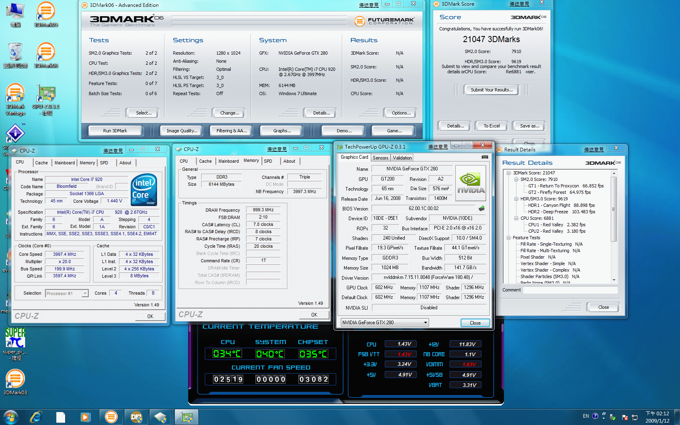This screenshot has width=680, height=425.
Task: Click the DF taskbar icon
Action: tap(136, 417)
